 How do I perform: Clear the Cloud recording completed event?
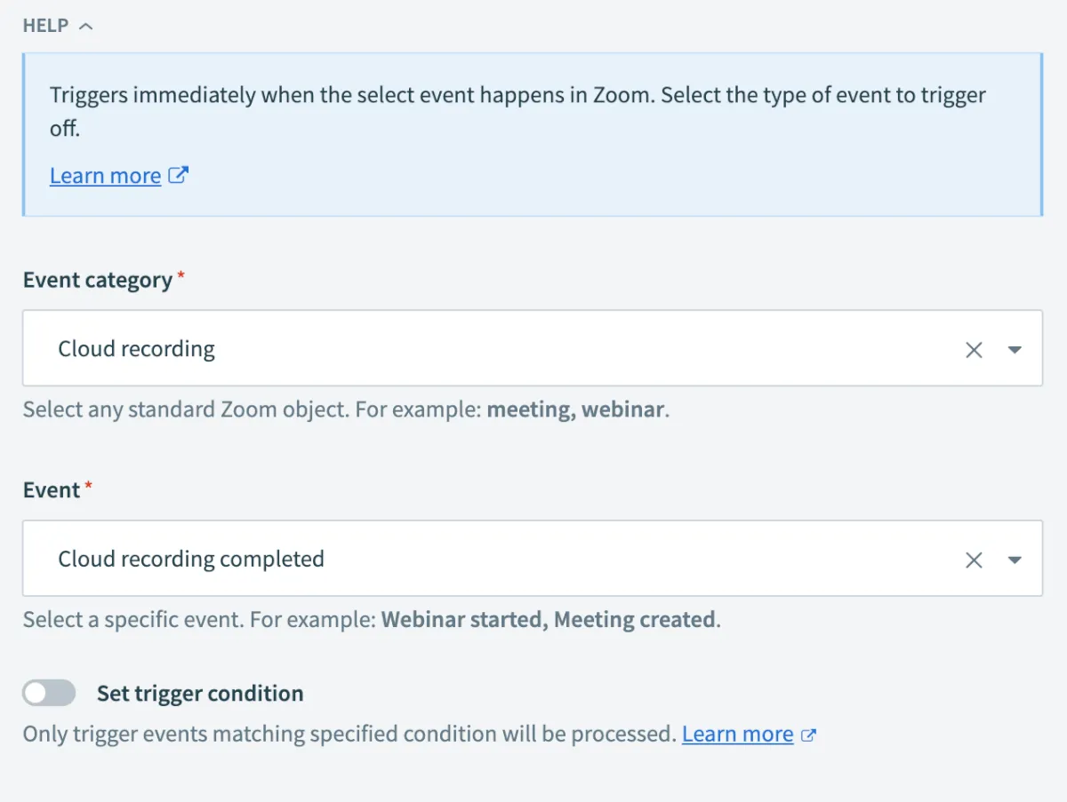coord(974,560)
